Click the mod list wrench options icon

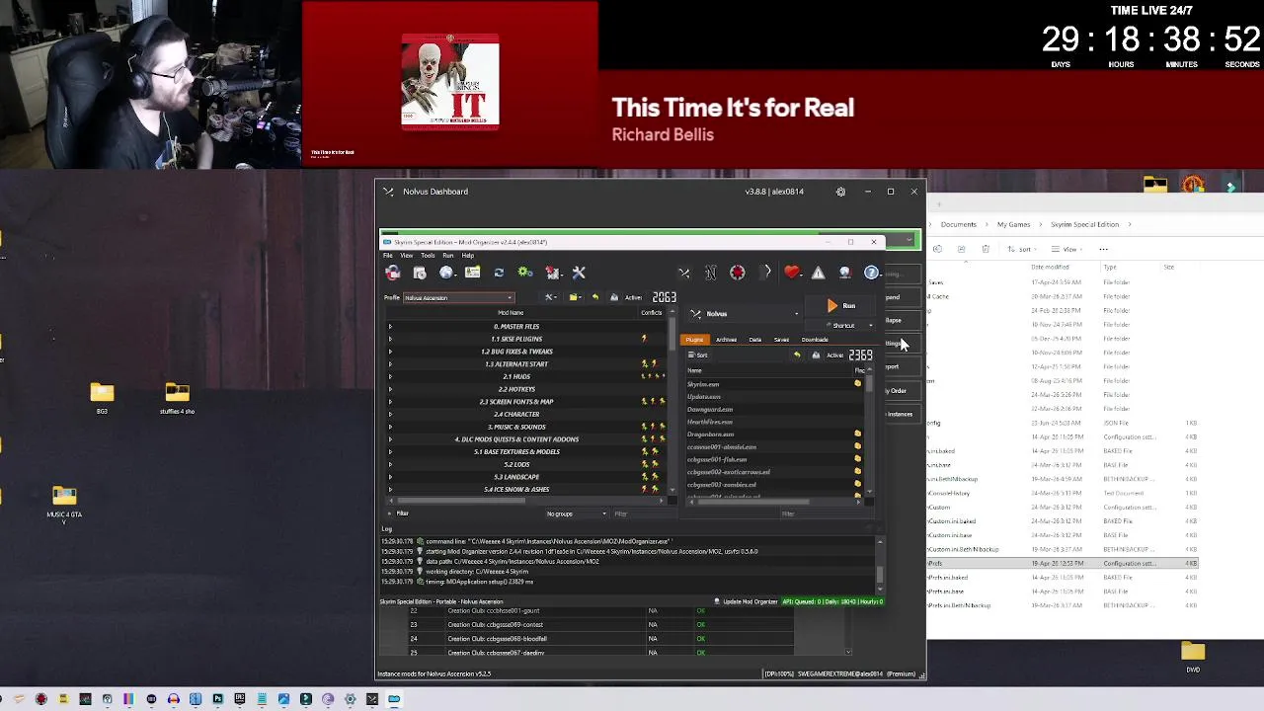click(551, 297)
